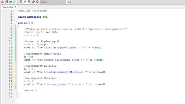Click the endl on line 17
Screen dimensions: 185x104
tap(99, 60)
